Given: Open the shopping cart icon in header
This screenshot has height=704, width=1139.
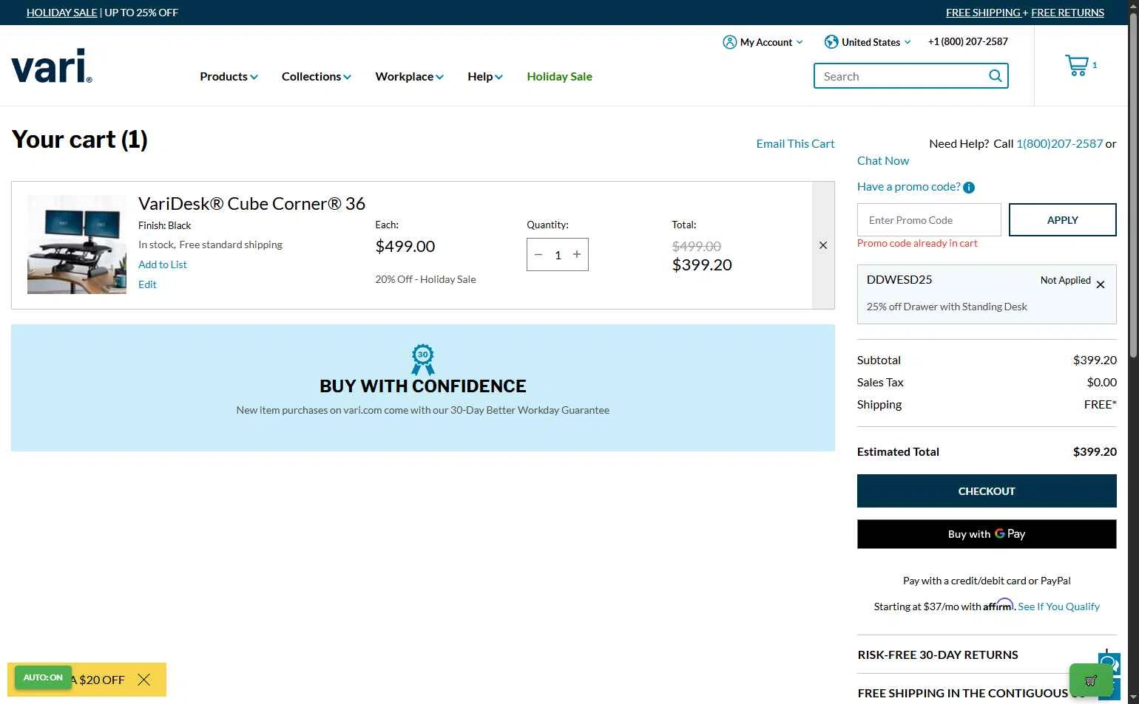Looking at the screenshot, I should [1077, 66].
